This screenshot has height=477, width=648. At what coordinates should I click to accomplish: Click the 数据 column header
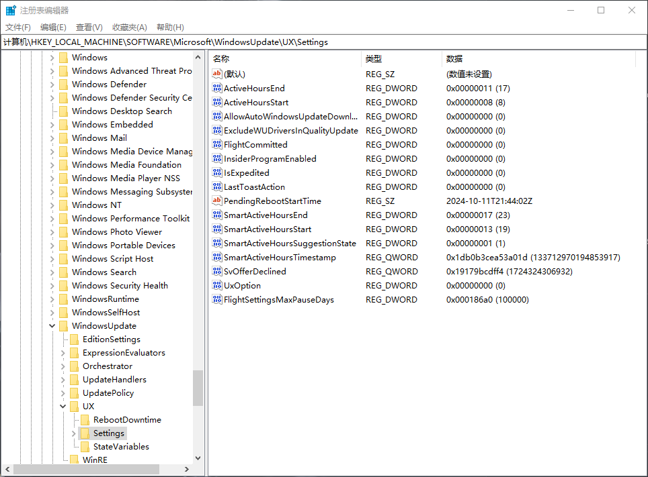point(538,58)
